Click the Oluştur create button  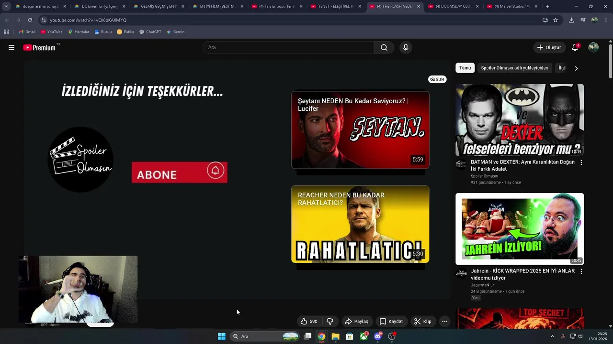point(549,47)
